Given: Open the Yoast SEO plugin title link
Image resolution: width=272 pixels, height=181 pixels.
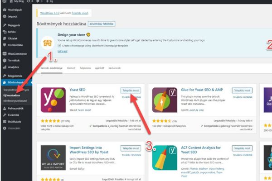Looking at the screenshot, I should (x=78, y=90).
